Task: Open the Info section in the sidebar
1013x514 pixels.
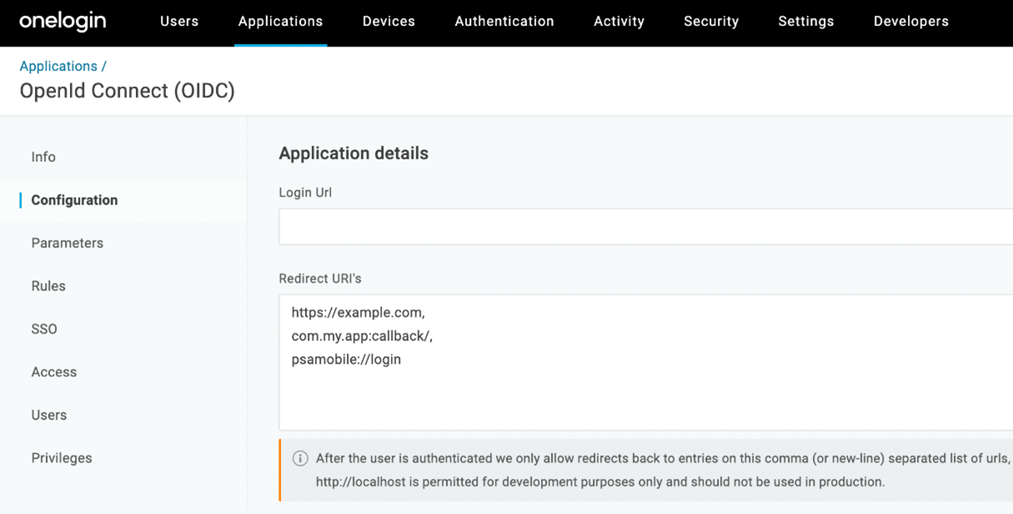Action: click(43, 157)
